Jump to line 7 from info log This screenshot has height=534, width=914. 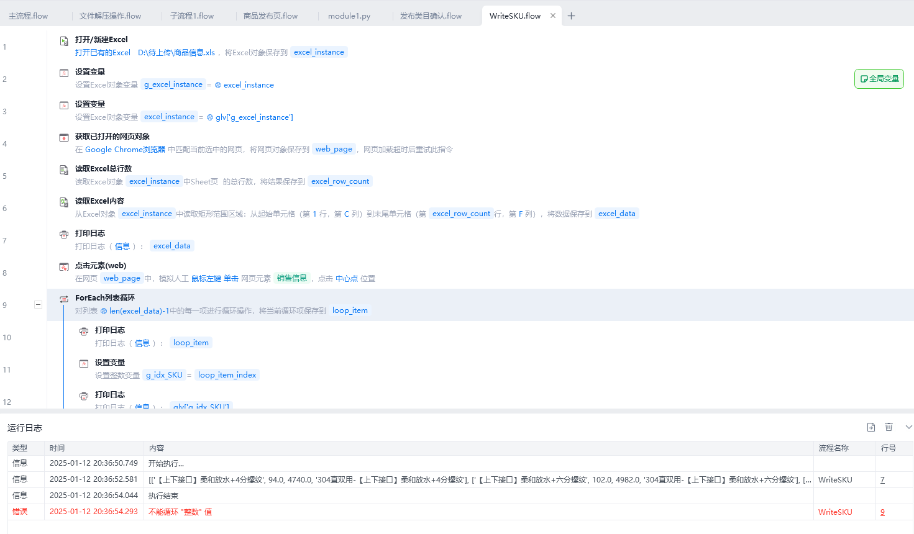882,480
